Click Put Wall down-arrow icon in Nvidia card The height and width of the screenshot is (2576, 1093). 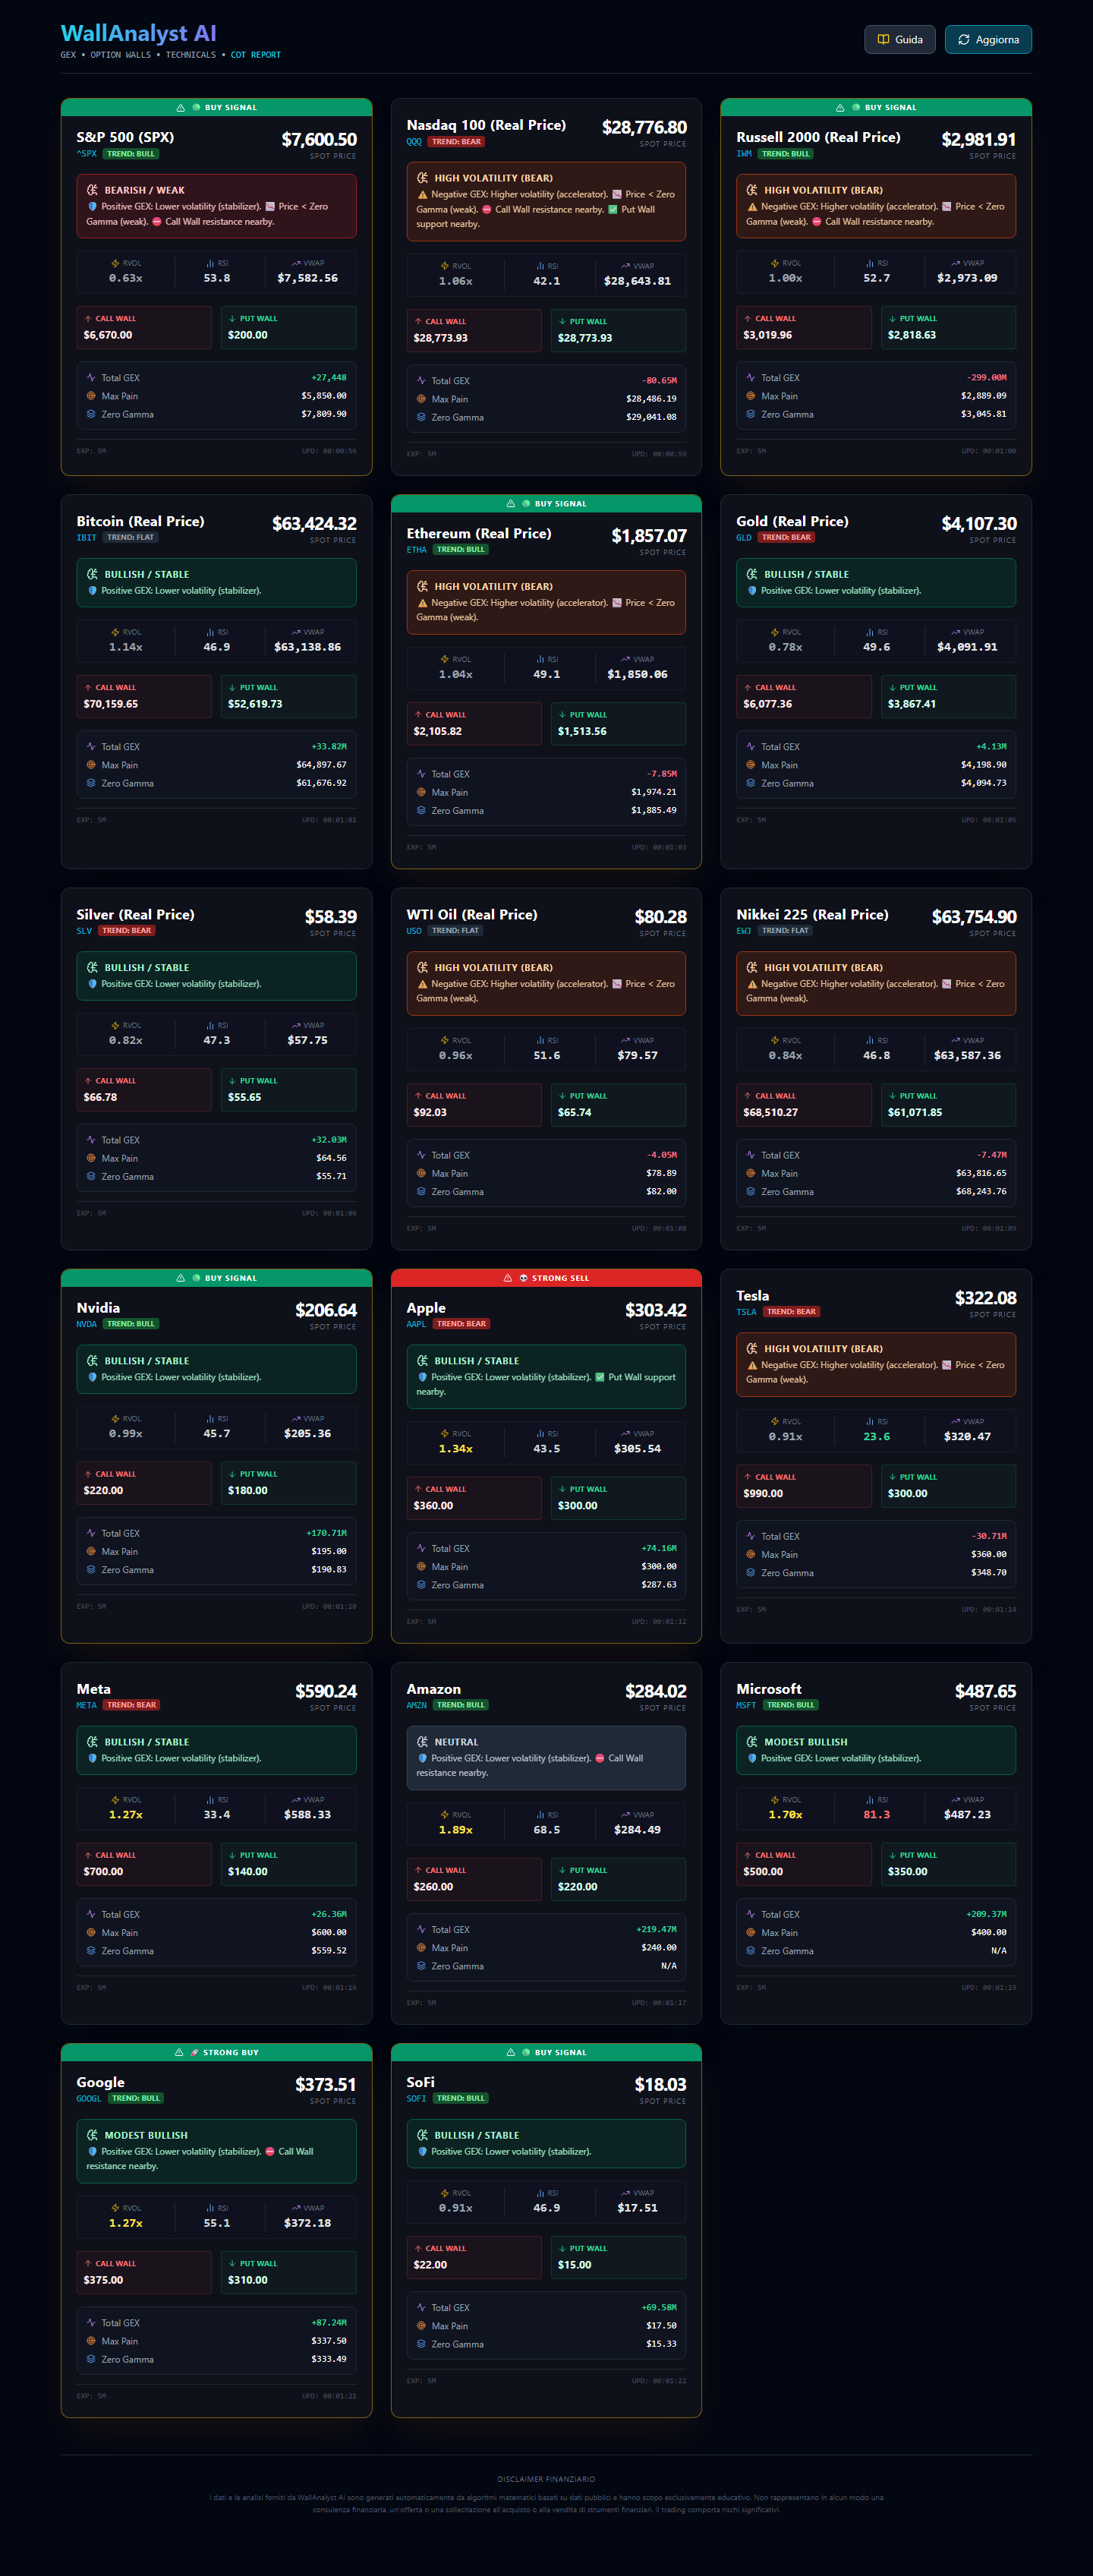(x=232, y=1474)
